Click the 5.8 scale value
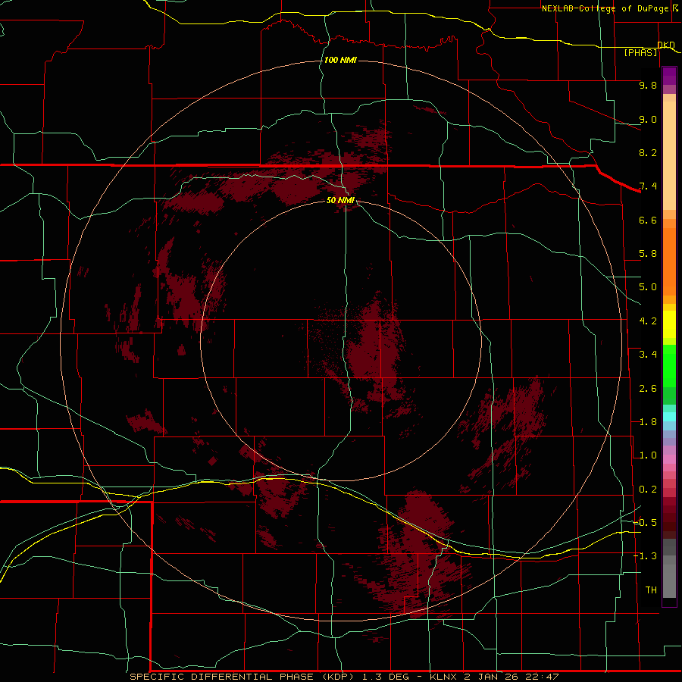 pyautogui.click(x=648, y=254)
